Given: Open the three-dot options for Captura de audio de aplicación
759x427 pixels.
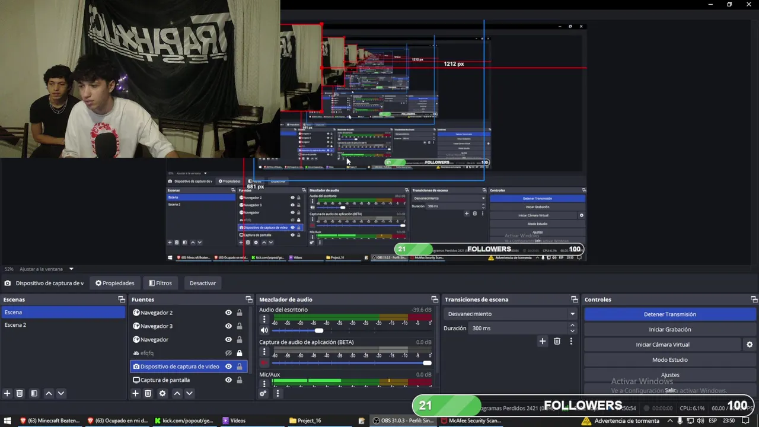Looking at the screenshot, I should point(264,353).
